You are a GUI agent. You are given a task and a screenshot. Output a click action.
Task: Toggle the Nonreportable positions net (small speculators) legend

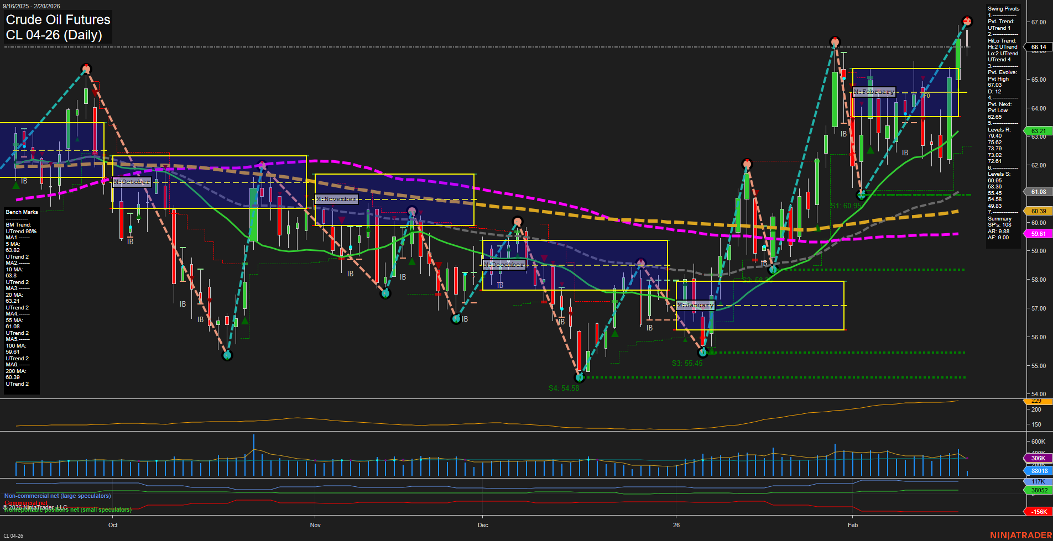[x=66, y=510]
